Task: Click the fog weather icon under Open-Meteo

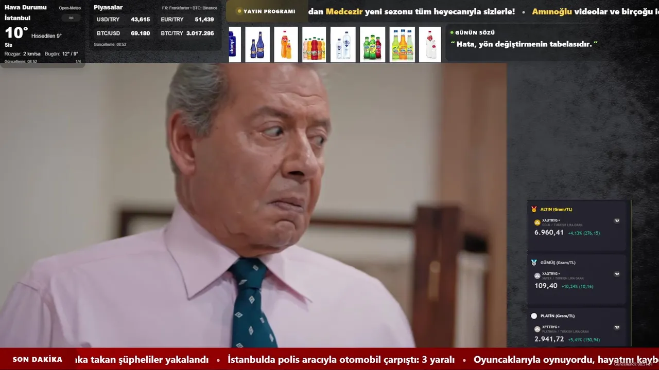Action: pyautogui.click(x=71, y=17)
